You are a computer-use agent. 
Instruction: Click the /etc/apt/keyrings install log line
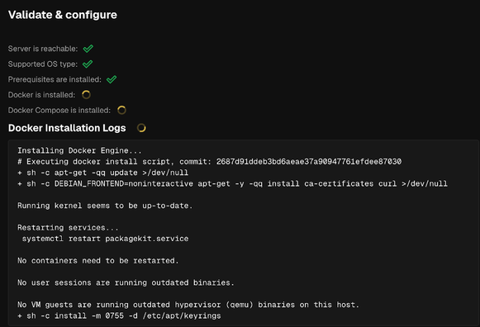119,315
